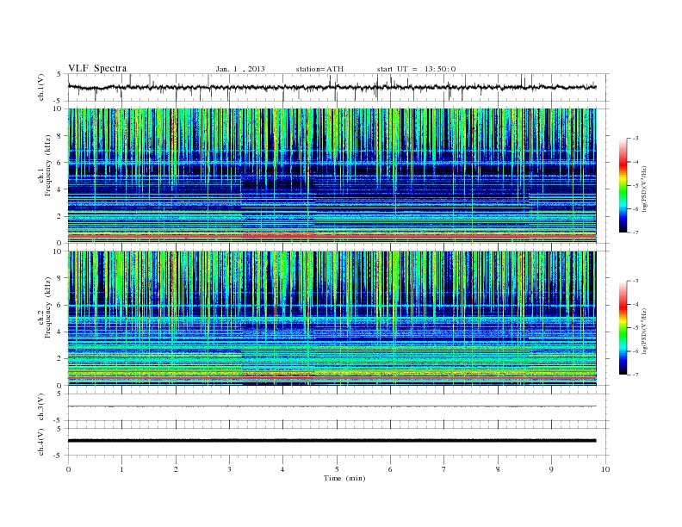682x527 pixels.
Task: Click the 'VLF Spectra' plot title
Action: point(97,68)
